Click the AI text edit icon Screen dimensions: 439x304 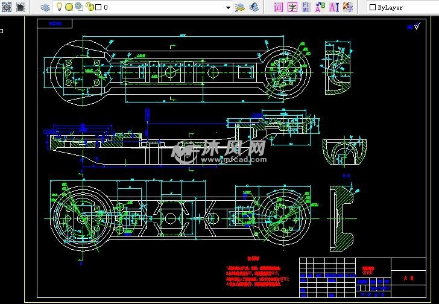pyautogui.click(x=333, y=7)
